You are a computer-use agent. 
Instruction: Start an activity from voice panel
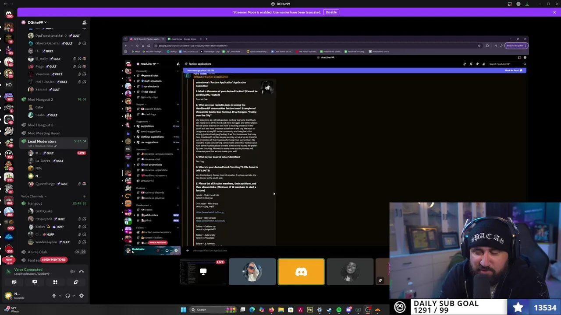55,282
